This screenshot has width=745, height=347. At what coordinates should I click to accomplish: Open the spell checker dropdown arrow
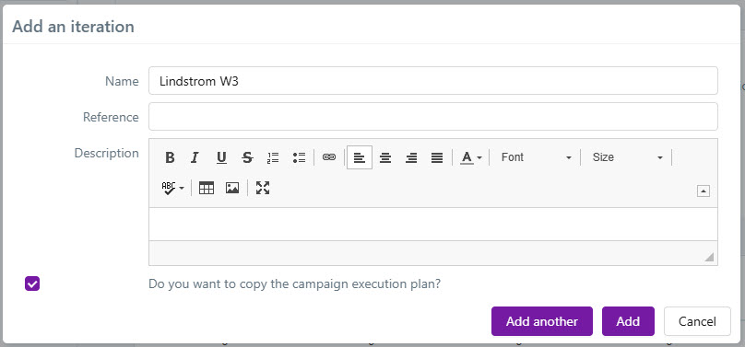pos(182,188)
